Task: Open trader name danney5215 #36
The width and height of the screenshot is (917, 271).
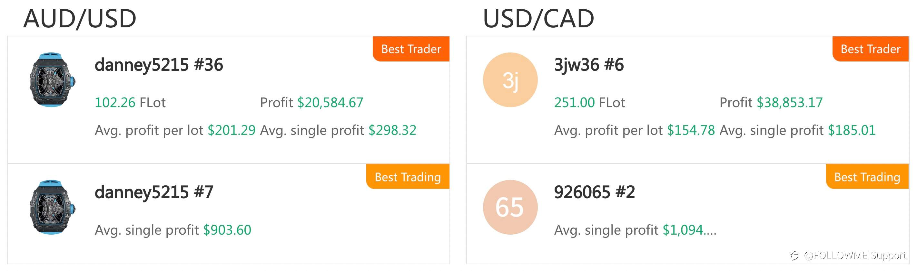Action: [159, 65]
